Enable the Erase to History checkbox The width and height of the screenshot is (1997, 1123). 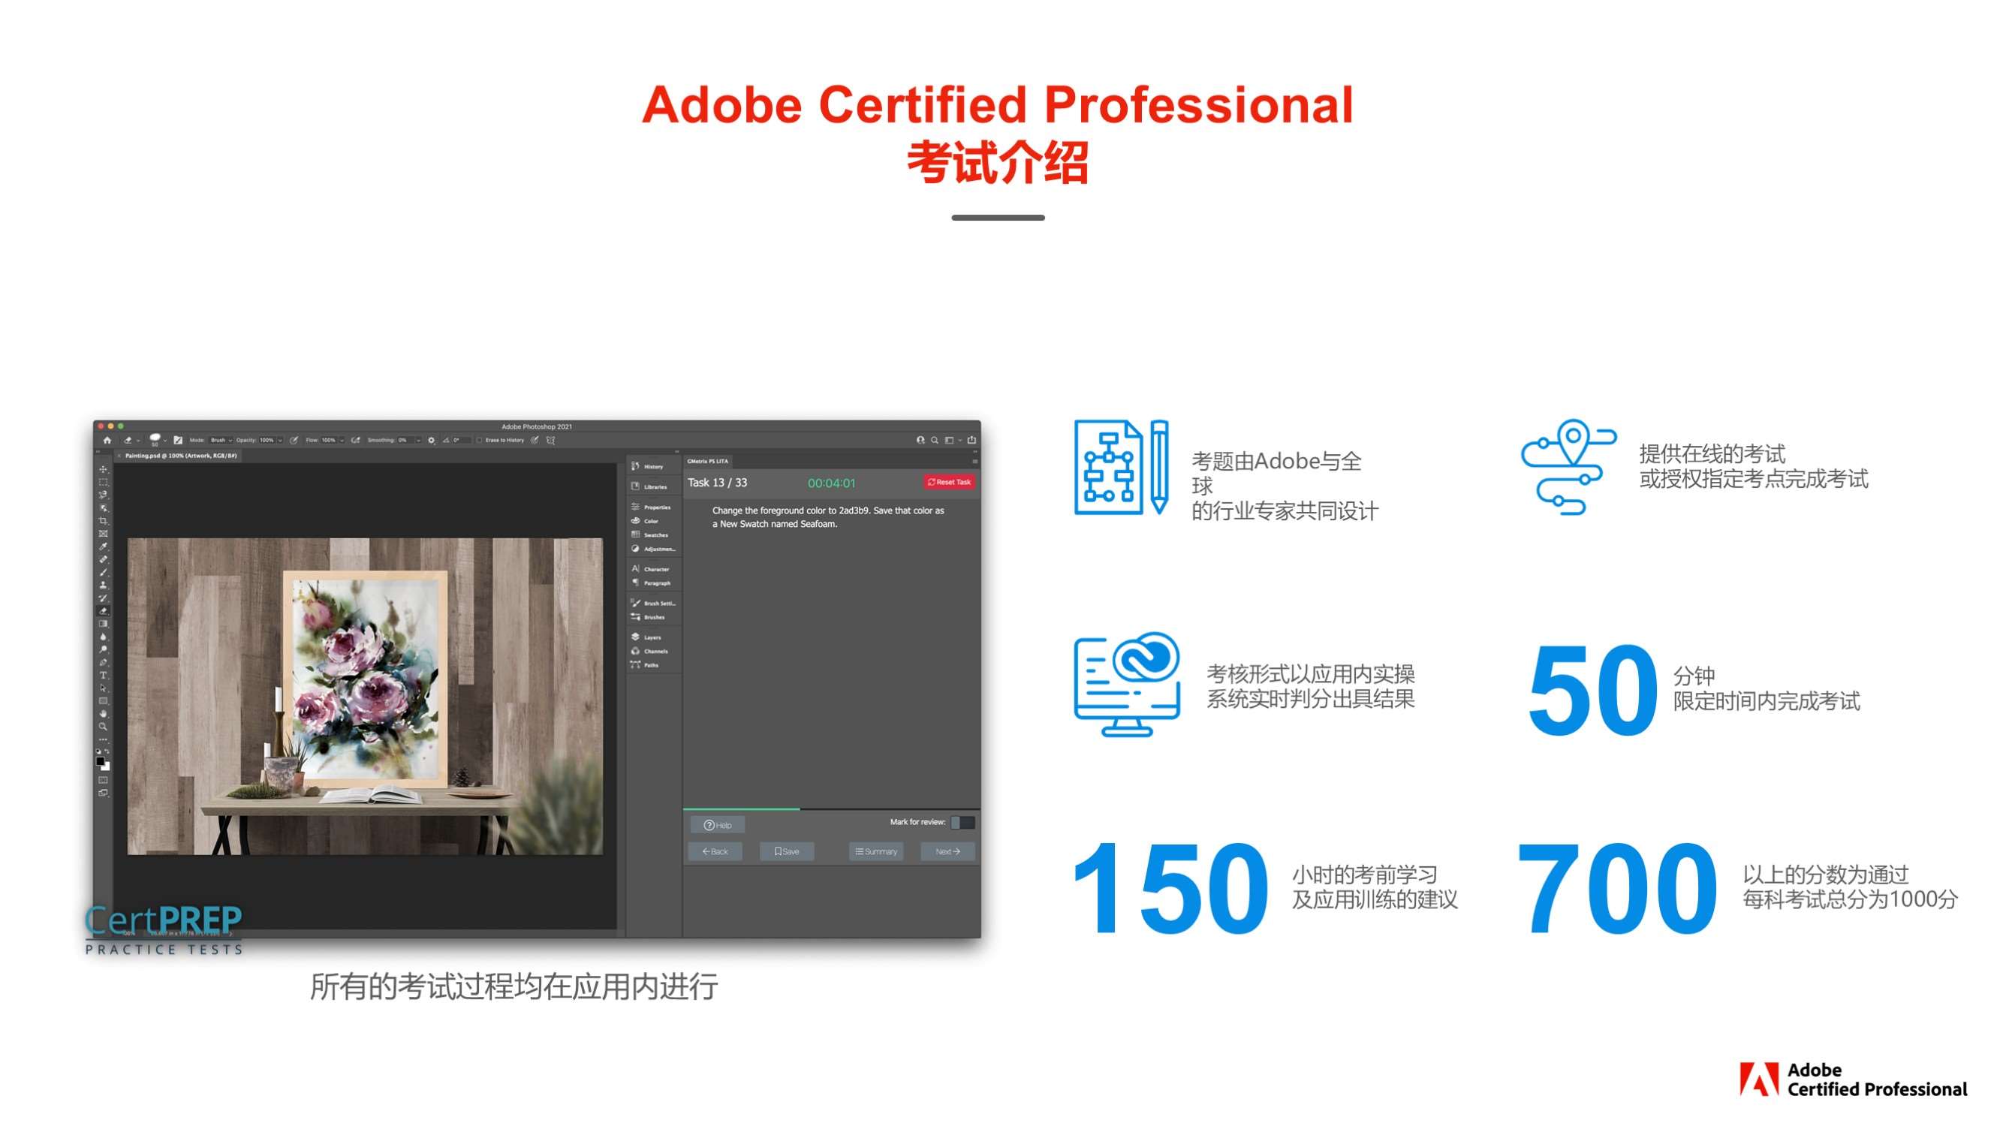pyautogui.click(x=480, y=440)
